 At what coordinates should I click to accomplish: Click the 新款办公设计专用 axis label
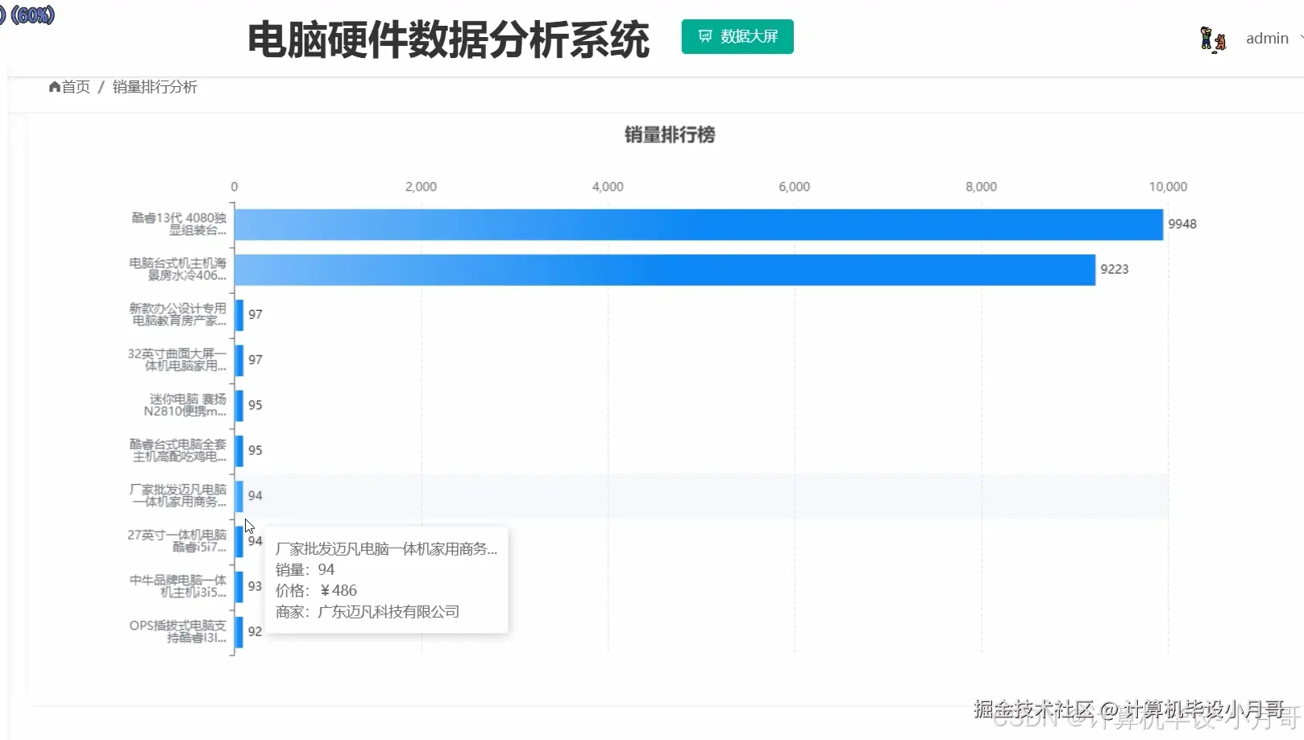click(178, 314)
